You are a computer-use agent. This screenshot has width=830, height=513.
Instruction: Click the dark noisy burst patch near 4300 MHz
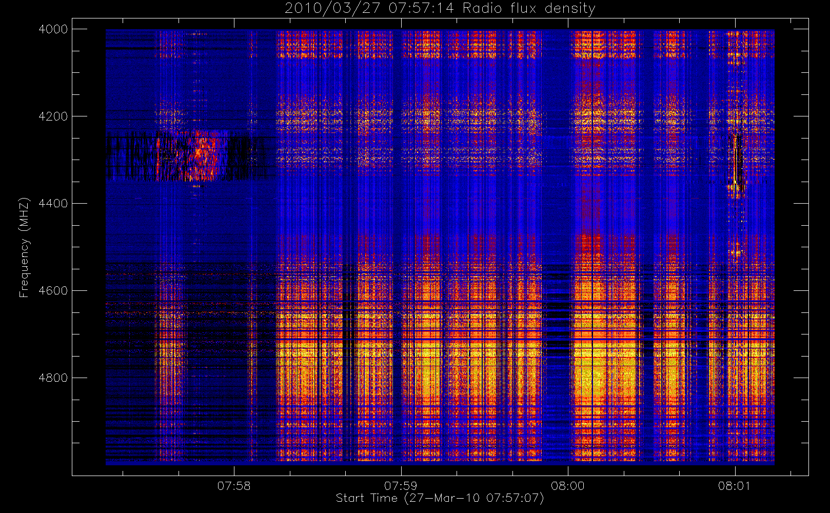[x=187, y=156]
